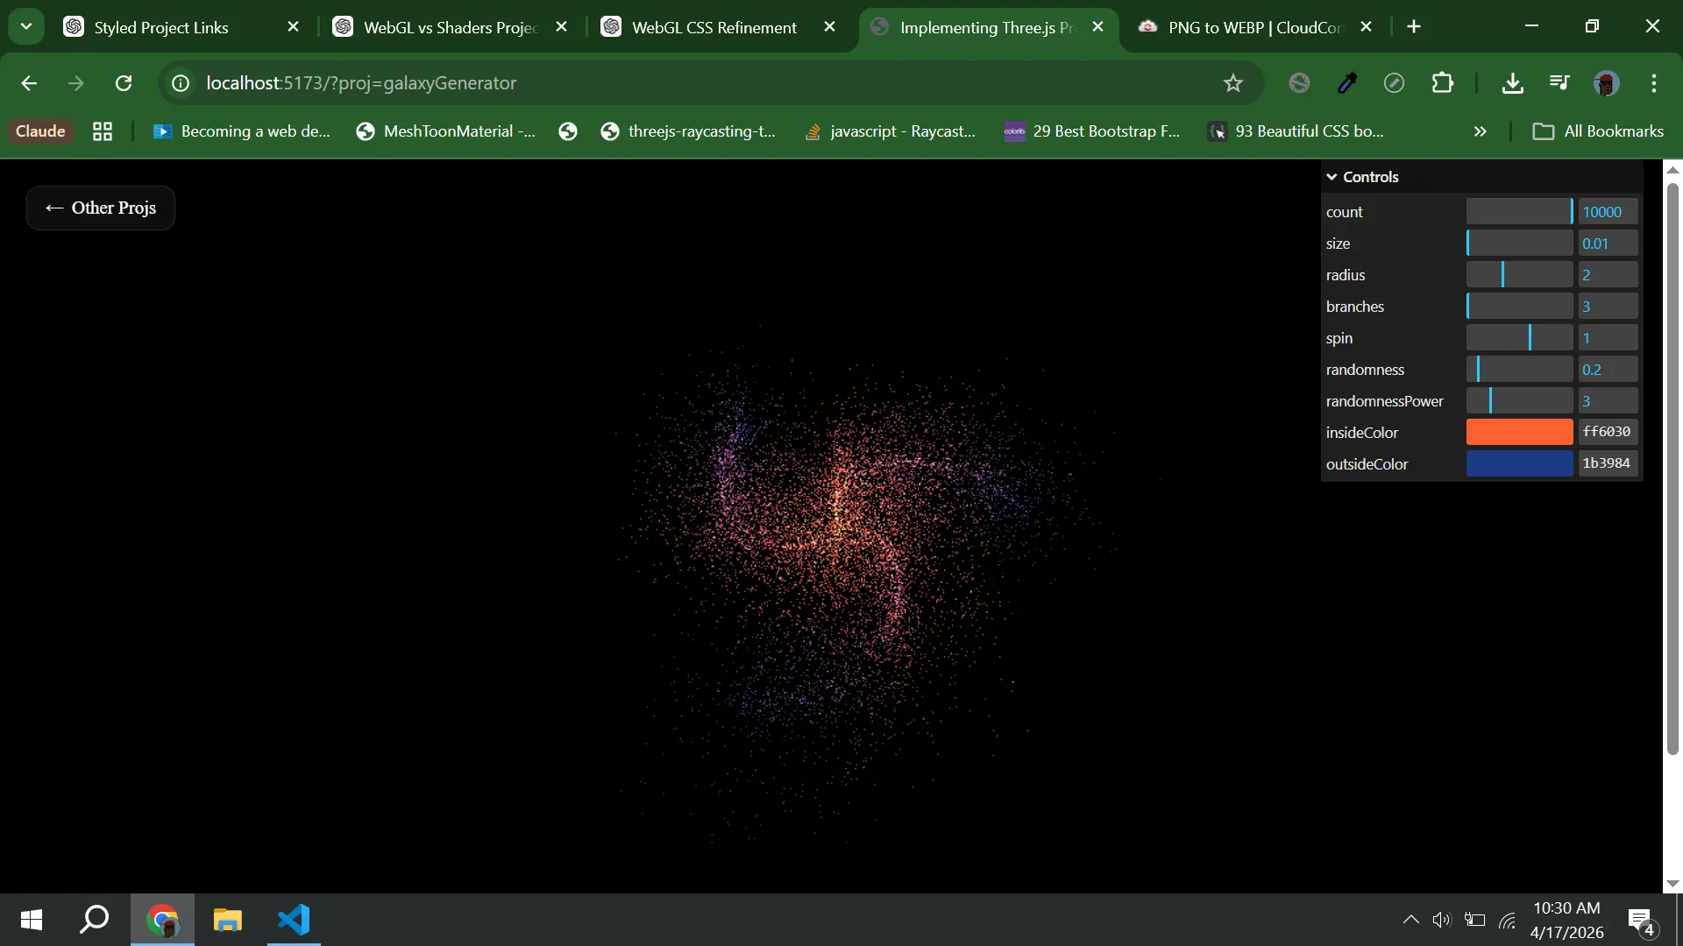The image size is (1683, 946).
Task: Go back via Other Projs button
Action: point(101,208)
